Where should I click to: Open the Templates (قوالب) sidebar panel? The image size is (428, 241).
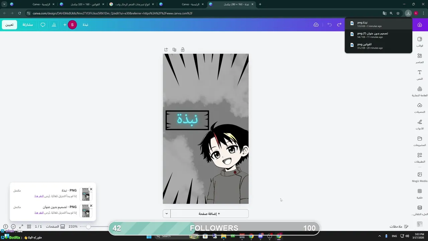[x=420, y=42]
